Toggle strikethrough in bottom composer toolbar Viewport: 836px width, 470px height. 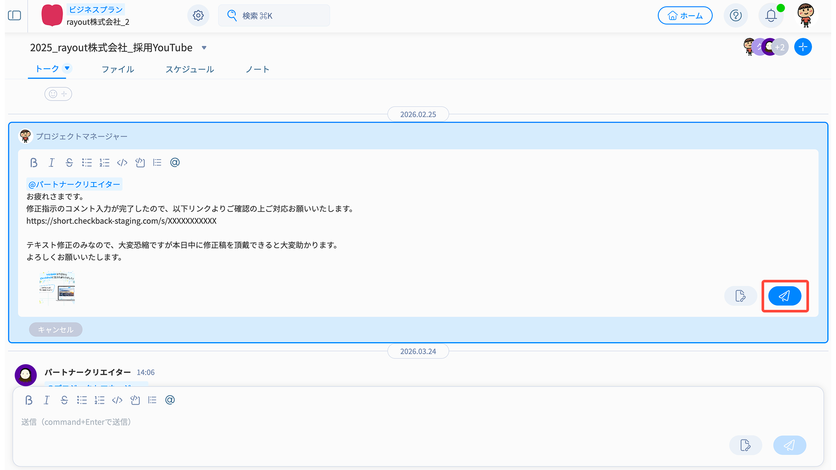point(64,400)
